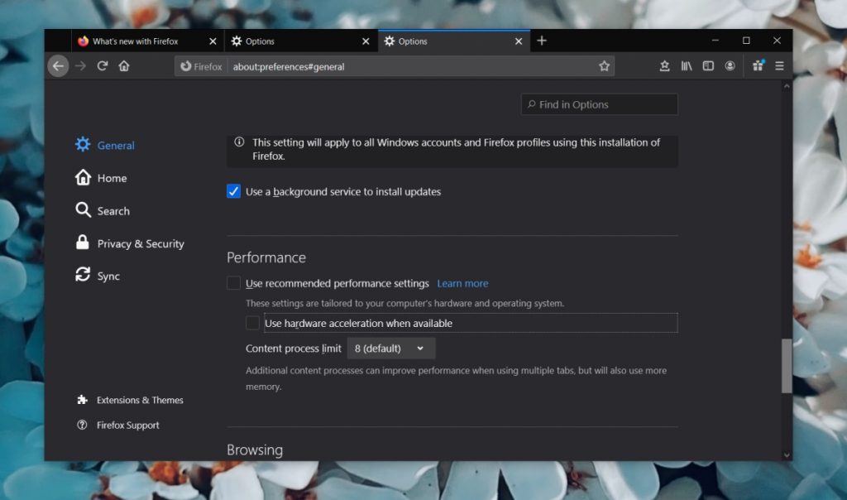847x500 pixels.
Task: Open the General settings section
Action: click(x=115, y=145)
